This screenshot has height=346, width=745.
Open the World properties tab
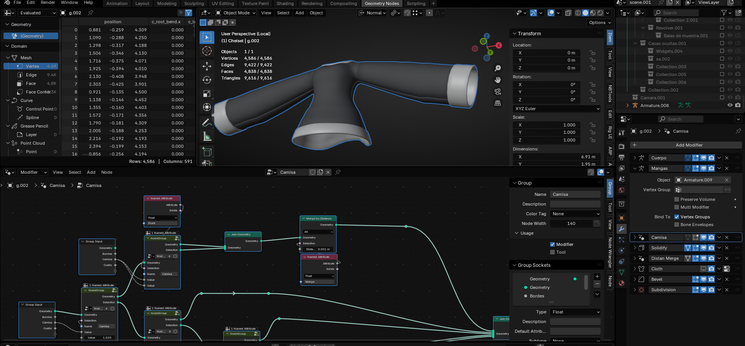(x=622, y=190)
